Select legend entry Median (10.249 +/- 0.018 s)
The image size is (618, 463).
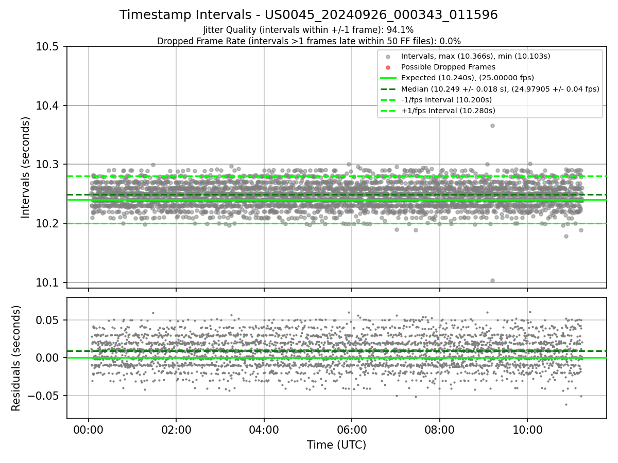(x=500, y=88)
